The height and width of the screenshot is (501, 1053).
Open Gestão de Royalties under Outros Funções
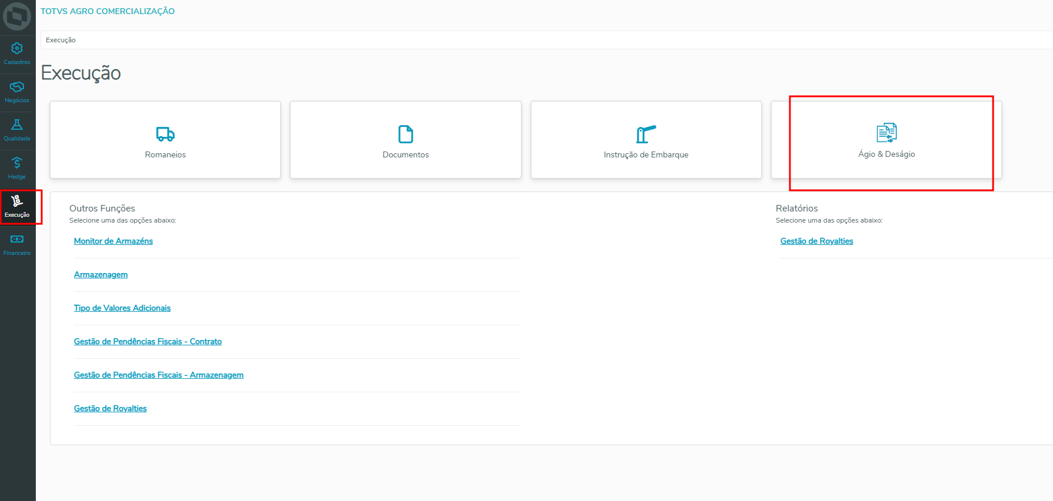coord(110,408)
